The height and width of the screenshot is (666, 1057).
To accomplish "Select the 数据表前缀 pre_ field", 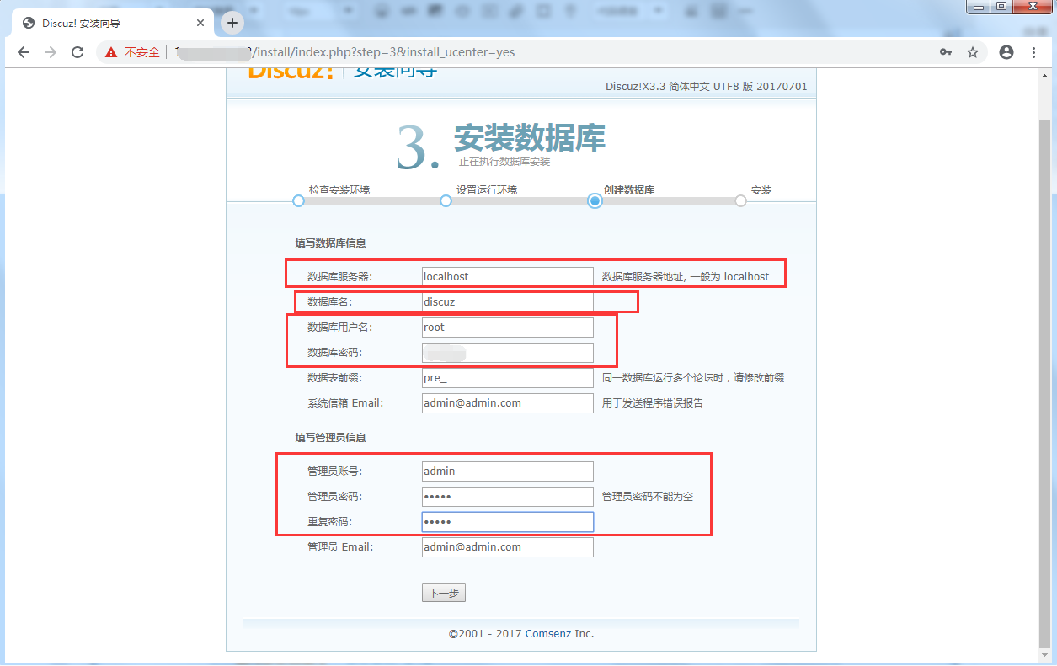I will coord(507,378).
